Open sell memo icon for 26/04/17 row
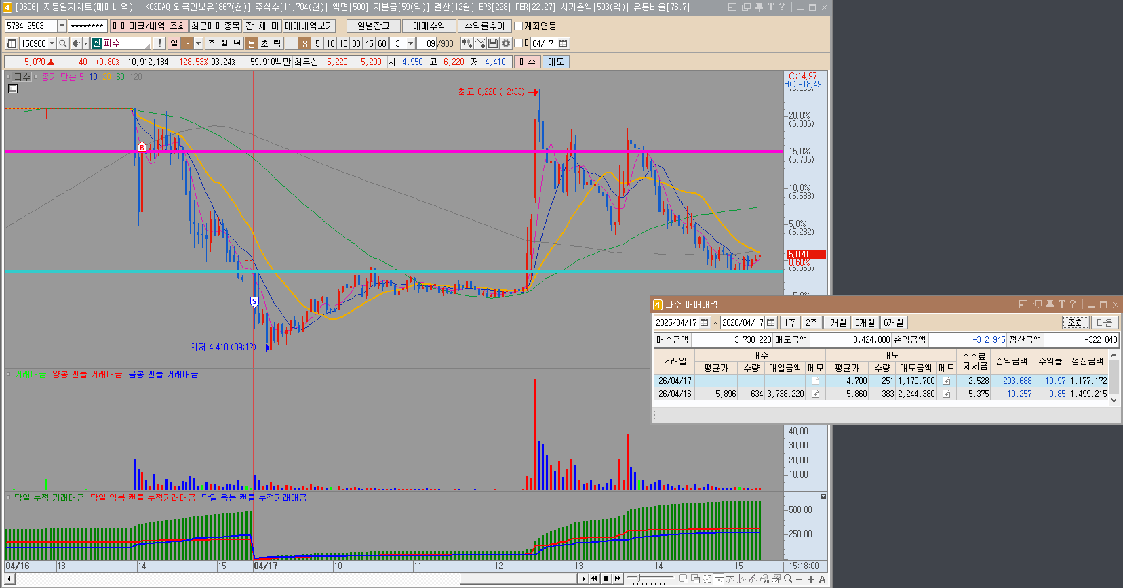1123x588 pixels. click(946, 381)
